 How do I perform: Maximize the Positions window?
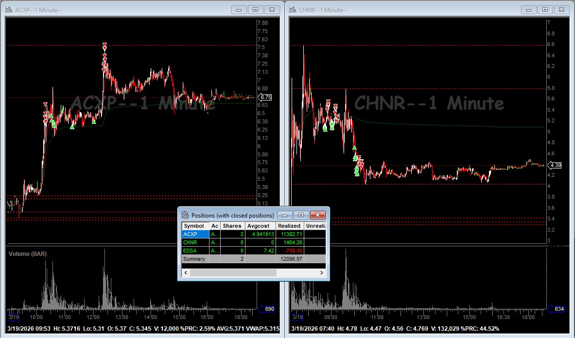(301, 215)
